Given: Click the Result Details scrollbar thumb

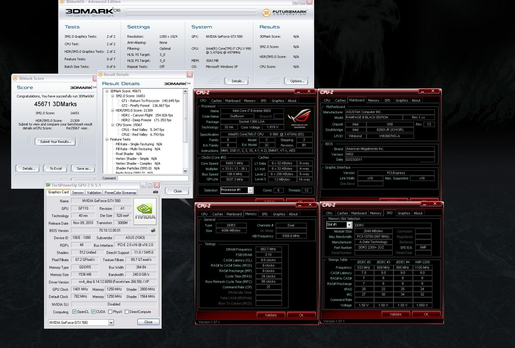Looking at the screenshot, I should (x=185, y=118).
